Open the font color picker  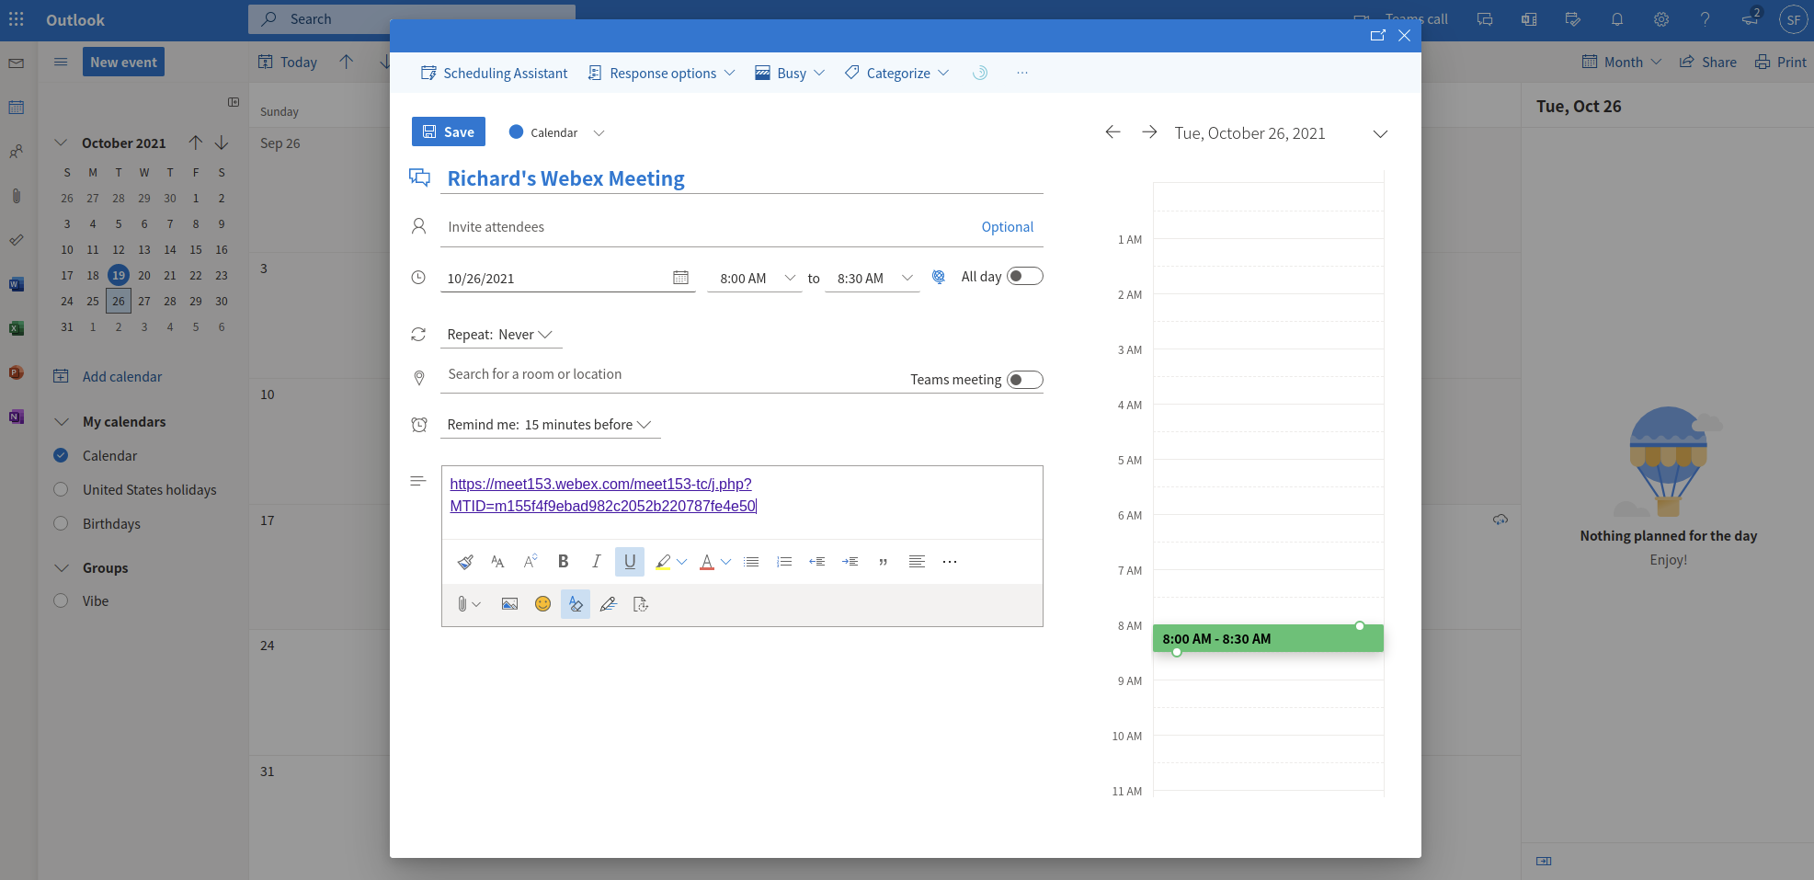[726, 562]
